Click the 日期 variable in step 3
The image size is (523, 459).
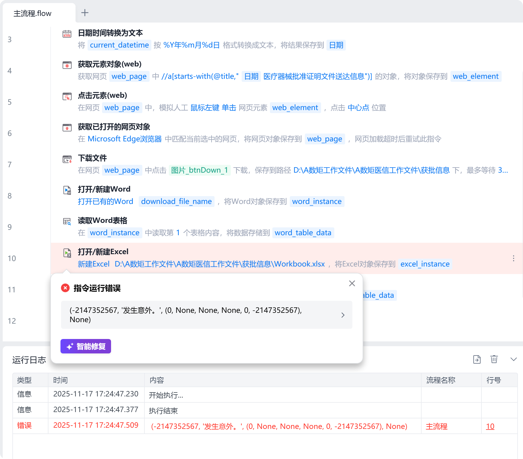(x=336, y=45)
